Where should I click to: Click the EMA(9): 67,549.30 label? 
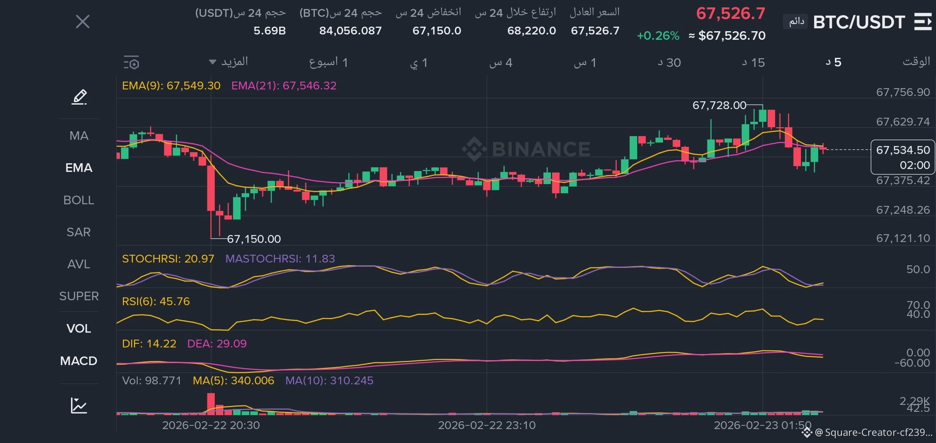pyautogui.click(x=171, y=86)
